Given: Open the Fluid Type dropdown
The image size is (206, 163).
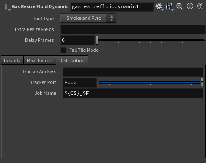Looking at the screenshot, I should [x=88, y=18].
